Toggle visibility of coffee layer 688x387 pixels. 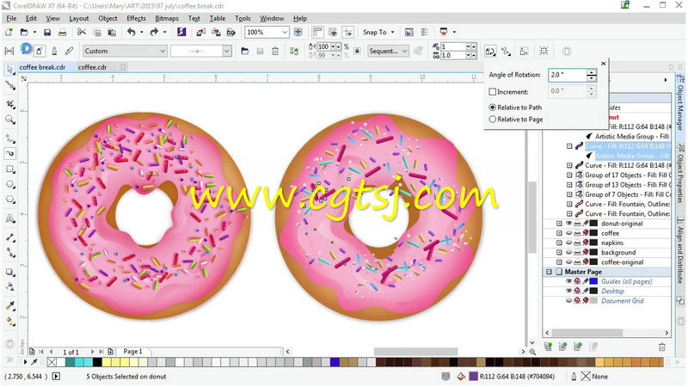point(568,233)
